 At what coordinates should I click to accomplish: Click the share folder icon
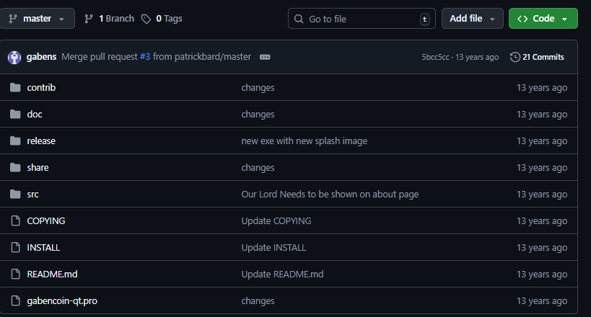click(15, 168)
